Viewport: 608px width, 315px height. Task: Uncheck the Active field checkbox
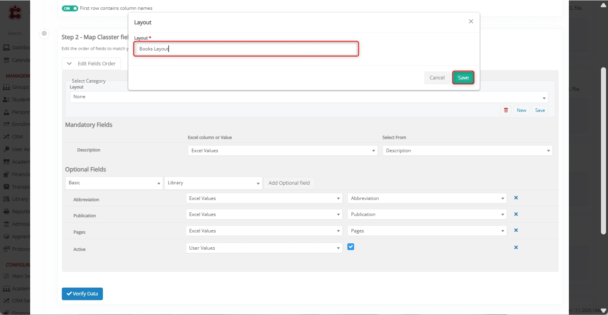pos(351,247)
